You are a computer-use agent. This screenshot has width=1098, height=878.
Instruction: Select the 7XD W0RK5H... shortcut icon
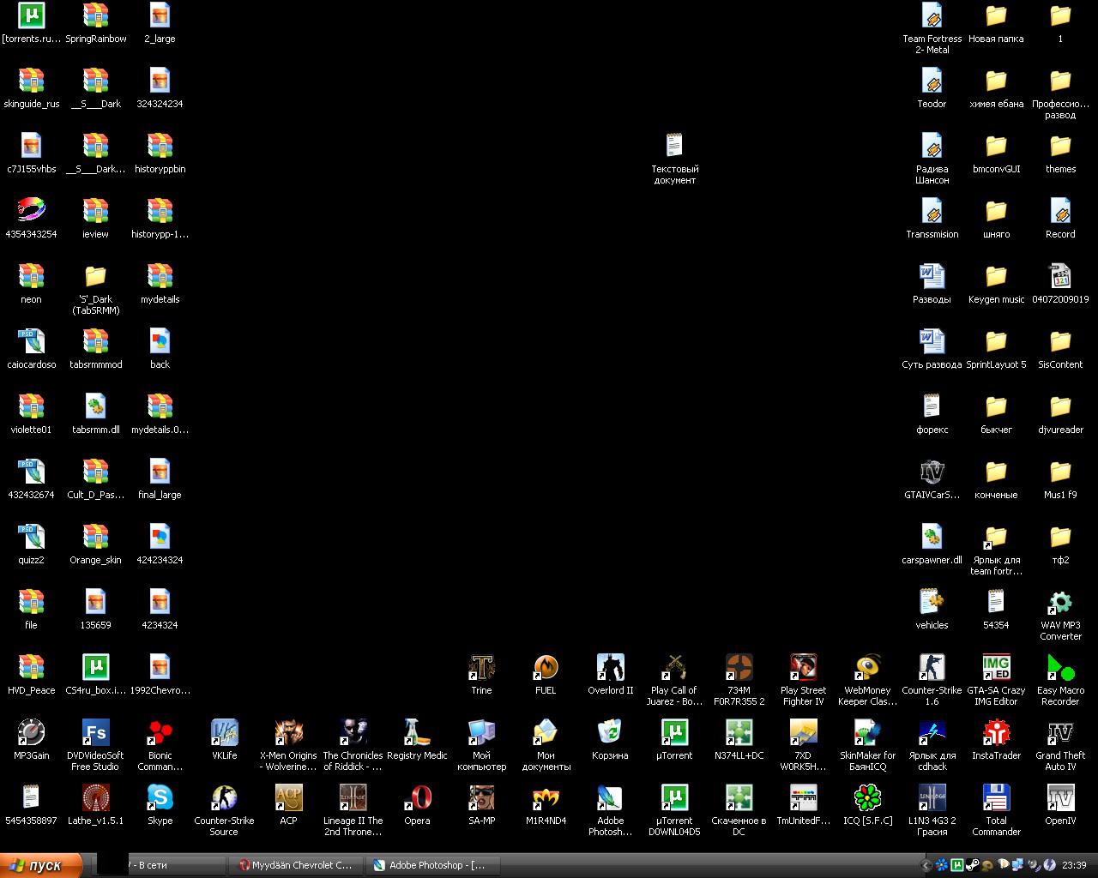tap(803, 732)
